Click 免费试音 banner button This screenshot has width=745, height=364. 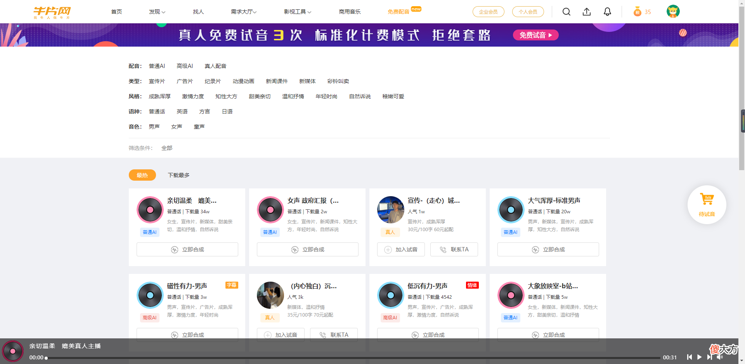[536, 35]
